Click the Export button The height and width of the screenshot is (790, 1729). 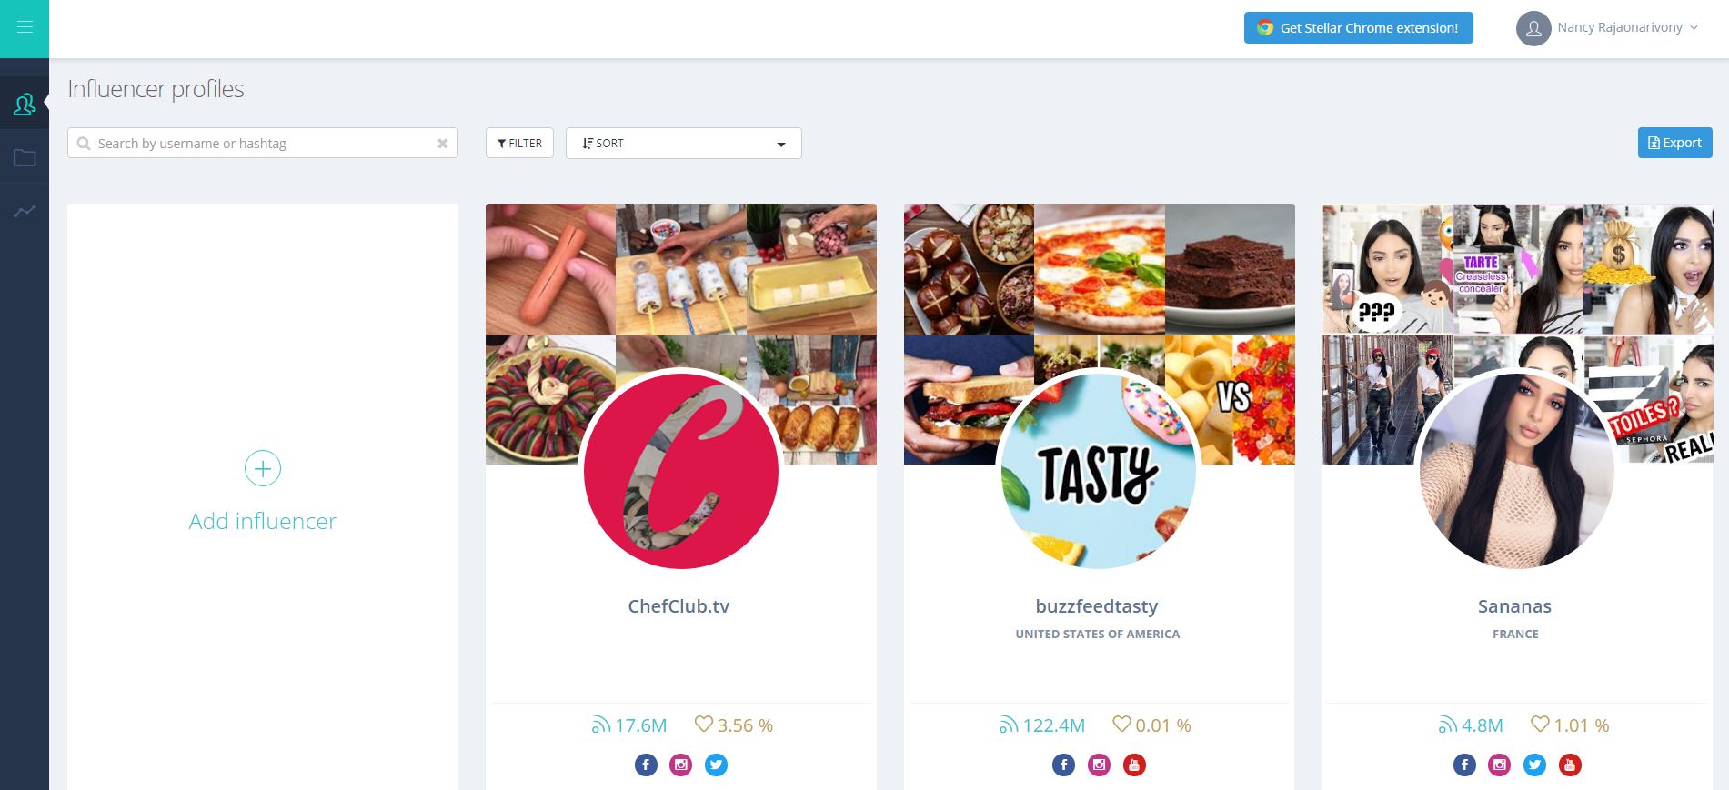[x=1674, y=143]
